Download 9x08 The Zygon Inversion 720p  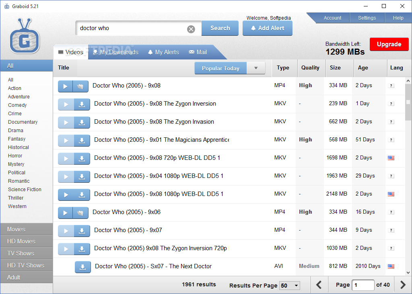click(x=82, y=249)
